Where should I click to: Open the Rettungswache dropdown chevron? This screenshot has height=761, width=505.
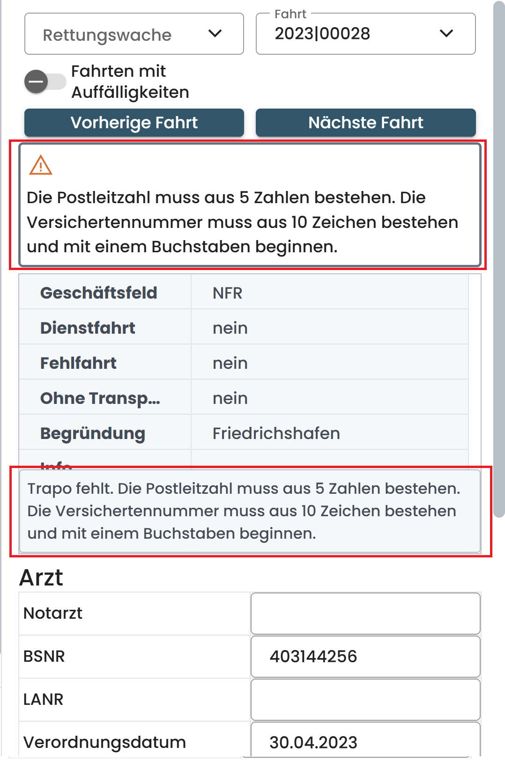point(215,33)
